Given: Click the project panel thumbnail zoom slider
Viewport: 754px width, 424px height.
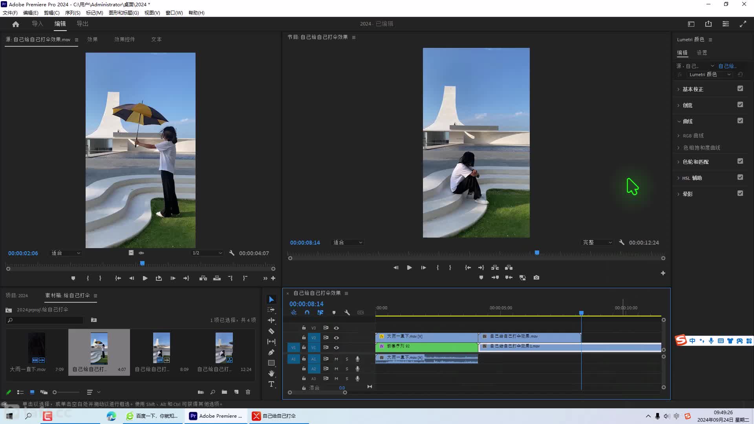Looking at the screenshot, I should (67, 392).
